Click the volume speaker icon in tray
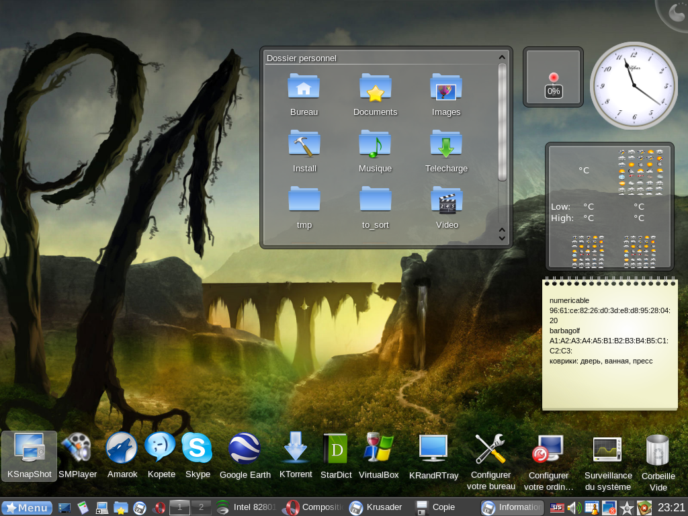This screenshot has height=516, width=688. 574,507
